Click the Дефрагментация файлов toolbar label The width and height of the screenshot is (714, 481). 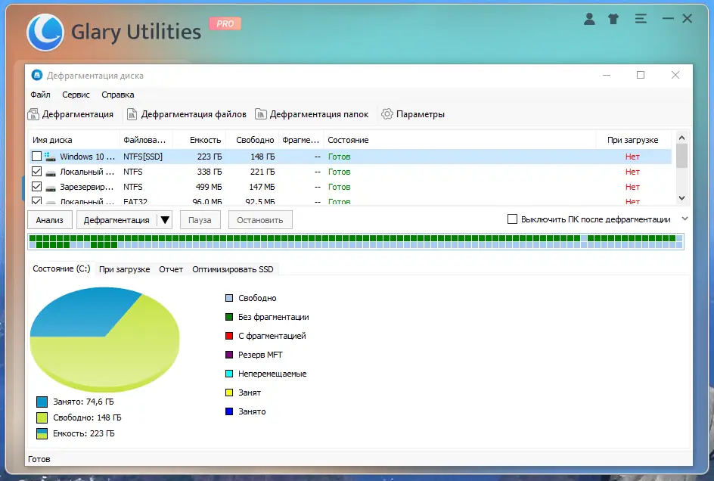[194, 114]
